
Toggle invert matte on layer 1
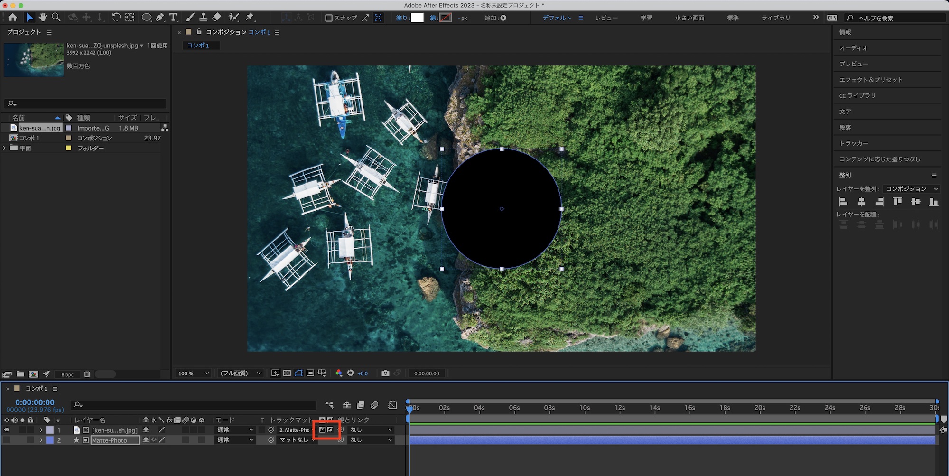click(x=330, y=430)
